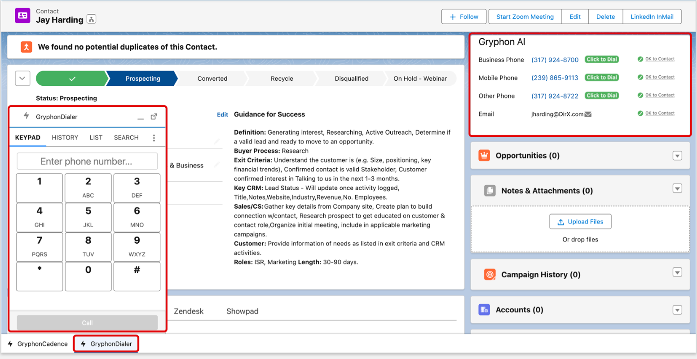Click the Campaign History target icon
The image size is (697, 359).
pos(490,275)
